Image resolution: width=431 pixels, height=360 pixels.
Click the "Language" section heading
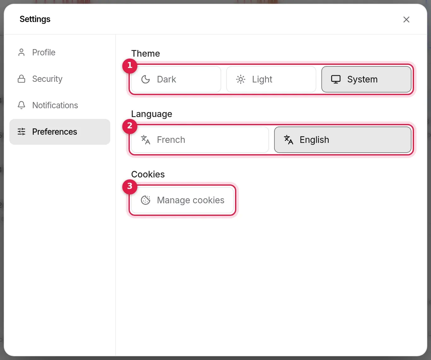[x=152, y=114]
